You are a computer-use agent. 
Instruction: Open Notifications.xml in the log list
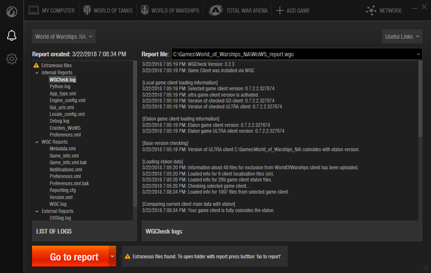tap(66, 170)
